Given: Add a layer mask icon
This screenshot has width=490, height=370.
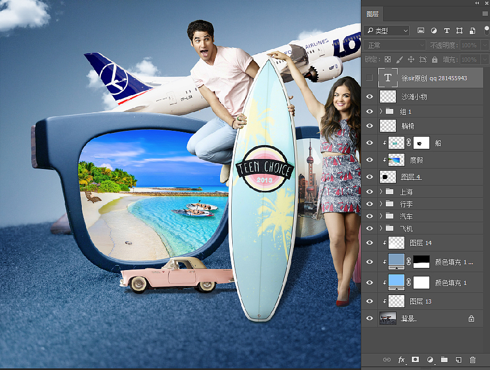Looking at the screenshot, I should [x=415, y=360].
